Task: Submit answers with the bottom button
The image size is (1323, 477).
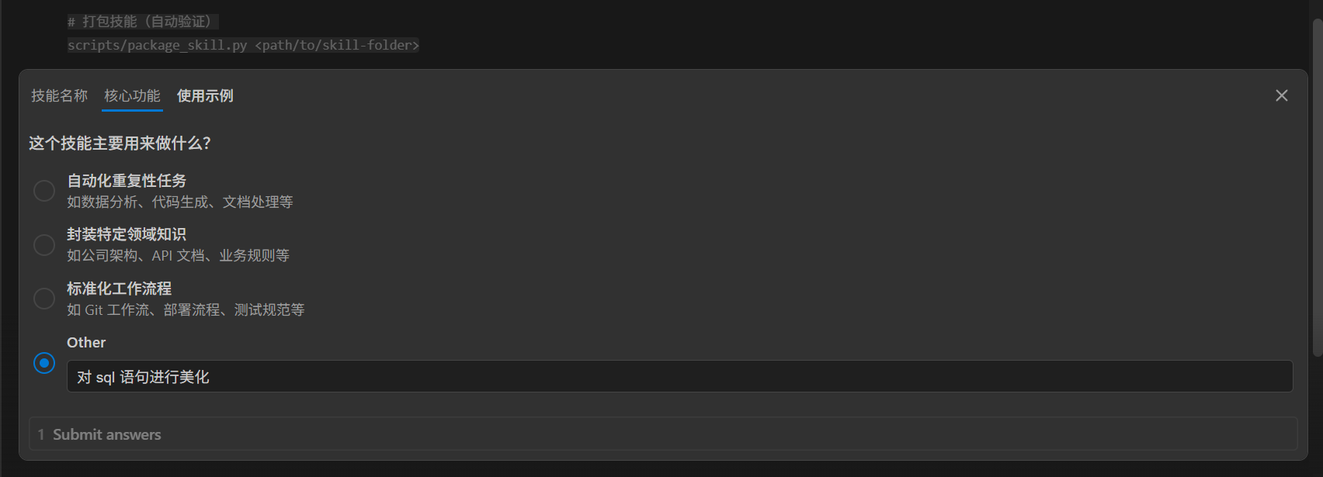Action: [663, 434]
